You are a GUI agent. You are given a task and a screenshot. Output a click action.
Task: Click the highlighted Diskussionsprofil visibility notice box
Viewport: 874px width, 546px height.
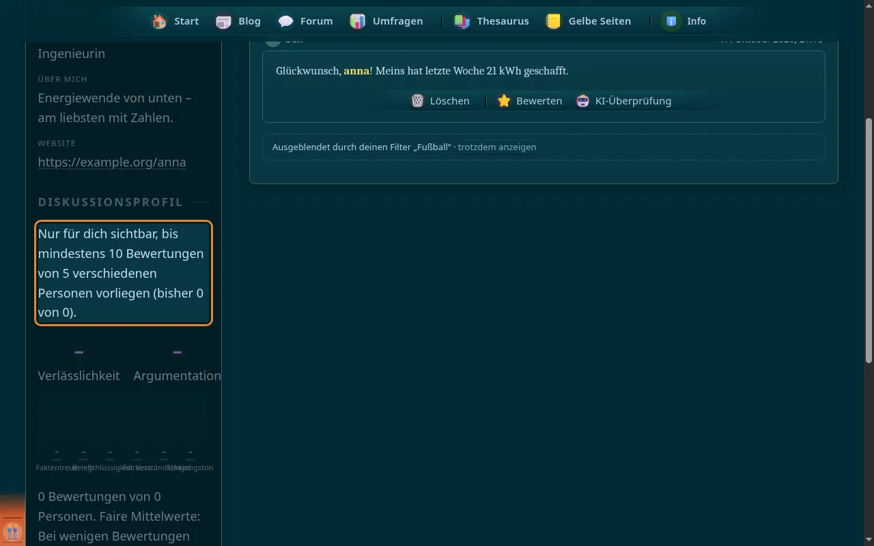coord(124,273)
